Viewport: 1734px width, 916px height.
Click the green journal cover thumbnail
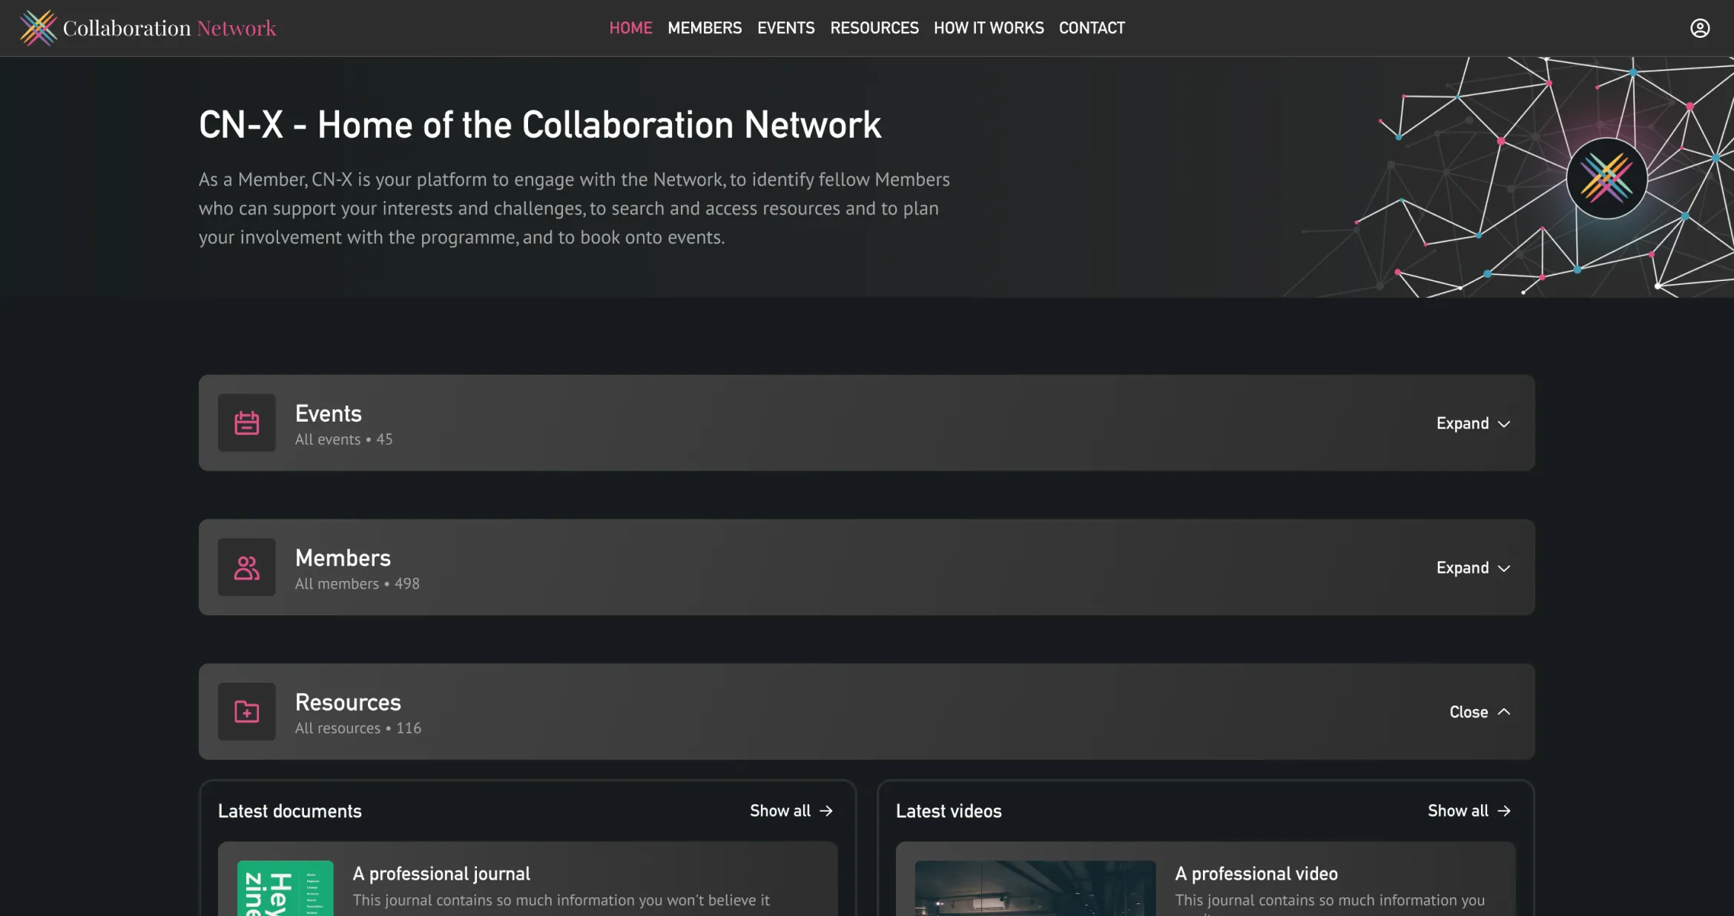(x=285, y=888)
